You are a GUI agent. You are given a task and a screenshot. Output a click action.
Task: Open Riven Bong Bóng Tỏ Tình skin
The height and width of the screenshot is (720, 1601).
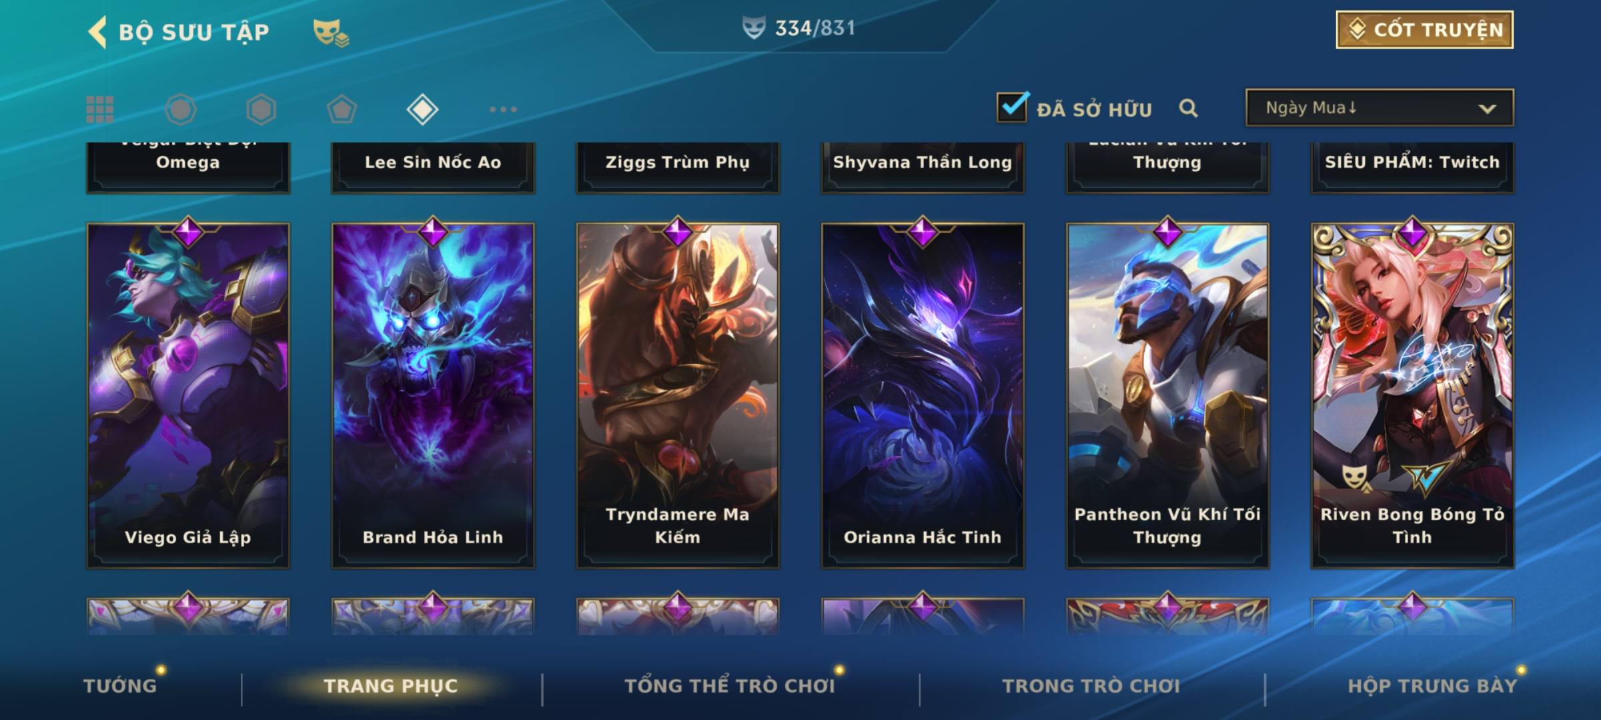coord(1412,396)
